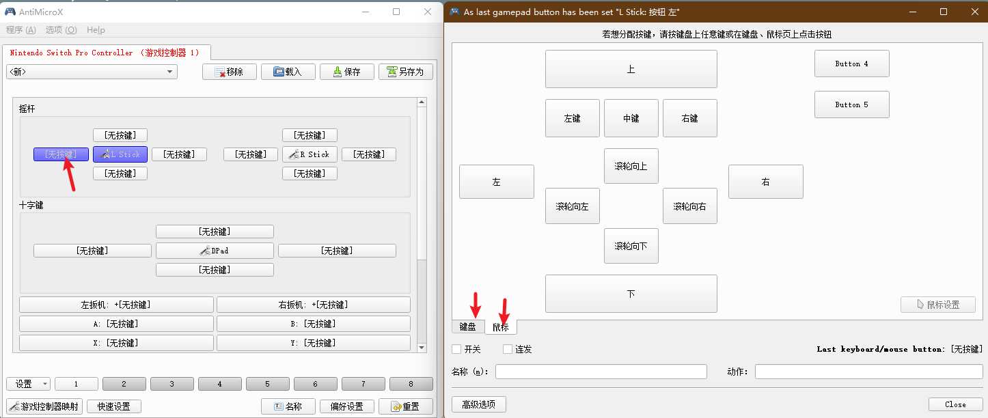Open the DPad settings button
Image resolution: width=988 pixels, height=418 pixels.
point(215,251)
